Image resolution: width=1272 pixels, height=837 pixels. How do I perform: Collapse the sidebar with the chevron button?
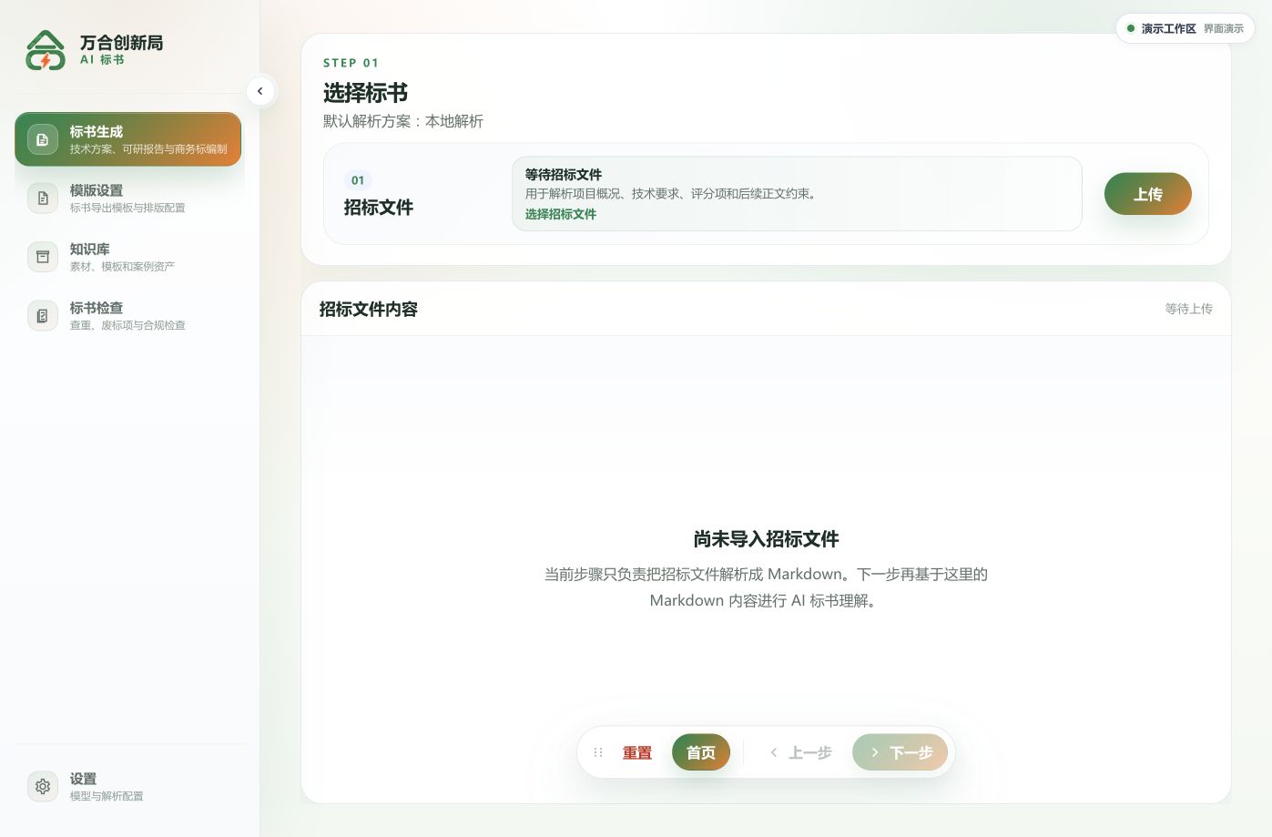[260, 91]
